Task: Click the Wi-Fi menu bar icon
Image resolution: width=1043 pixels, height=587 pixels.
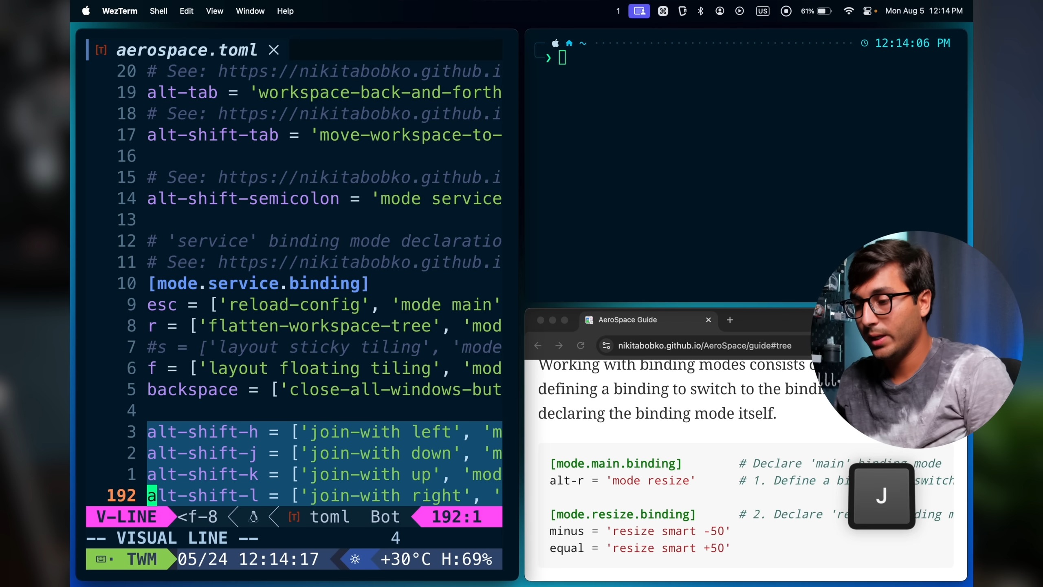Action: pyautogui.click(x=849, y=11)
